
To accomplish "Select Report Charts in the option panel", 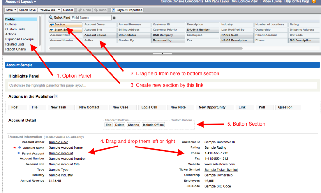I will [x=16, y=49].
